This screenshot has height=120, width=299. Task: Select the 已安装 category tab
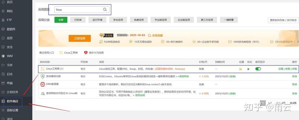(x=78, y=20)
